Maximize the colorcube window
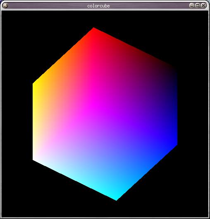The height and width of the screenshot is (219, 210). [198, 6]
